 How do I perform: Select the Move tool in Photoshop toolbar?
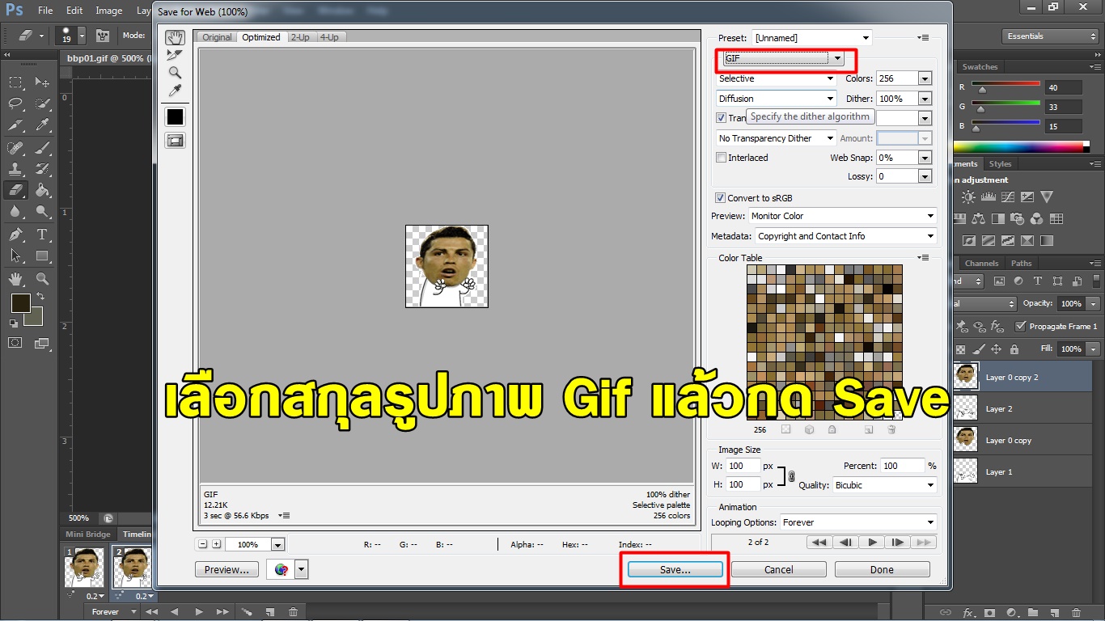click(42, 82)
